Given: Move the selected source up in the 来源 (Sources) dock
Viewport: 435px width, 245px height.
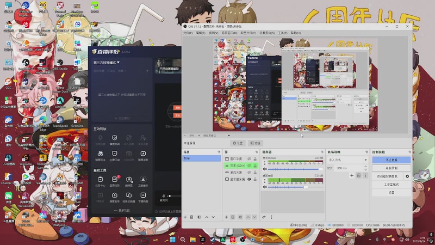Looking at the screenshot, I should click(248, 217).
